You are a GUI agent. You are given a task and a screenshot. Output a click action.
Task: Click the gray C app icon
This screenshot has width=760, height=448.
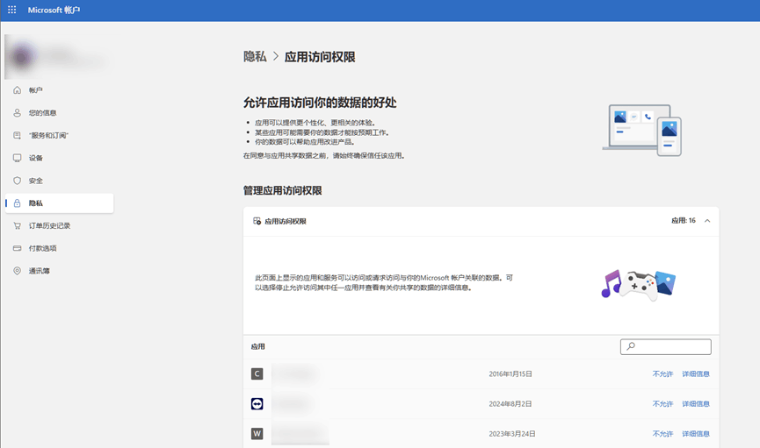[x=257, y=374]
